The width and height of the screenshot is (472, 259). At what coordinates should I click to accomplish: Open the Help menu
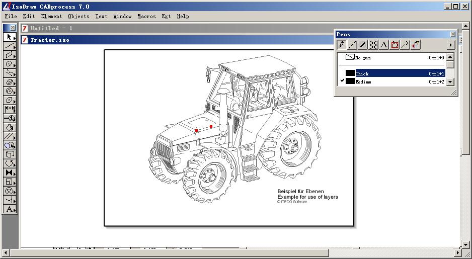(x=183, y=17)
